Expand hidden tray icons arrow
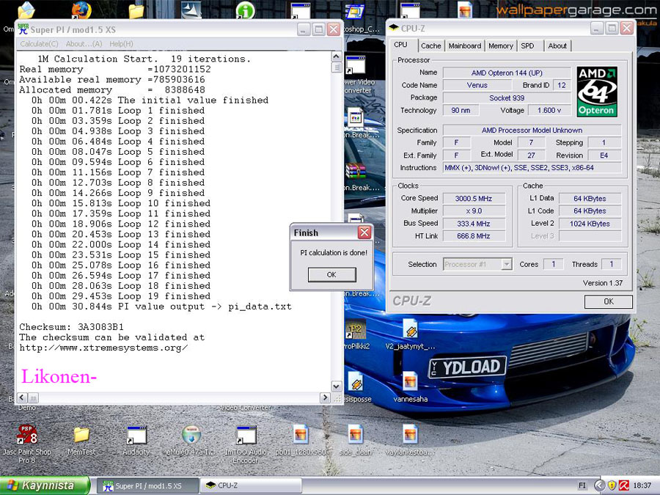Screen dimensions: 660x495 point(599,485)
